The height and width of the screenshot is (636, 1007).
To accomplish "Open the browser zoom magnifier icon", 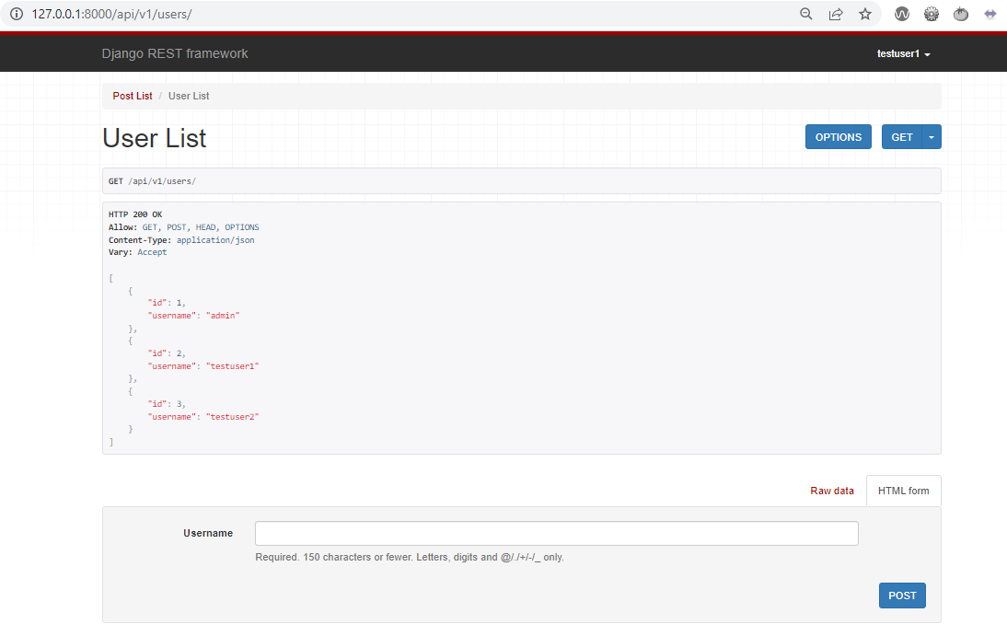I will click(806, 14).
